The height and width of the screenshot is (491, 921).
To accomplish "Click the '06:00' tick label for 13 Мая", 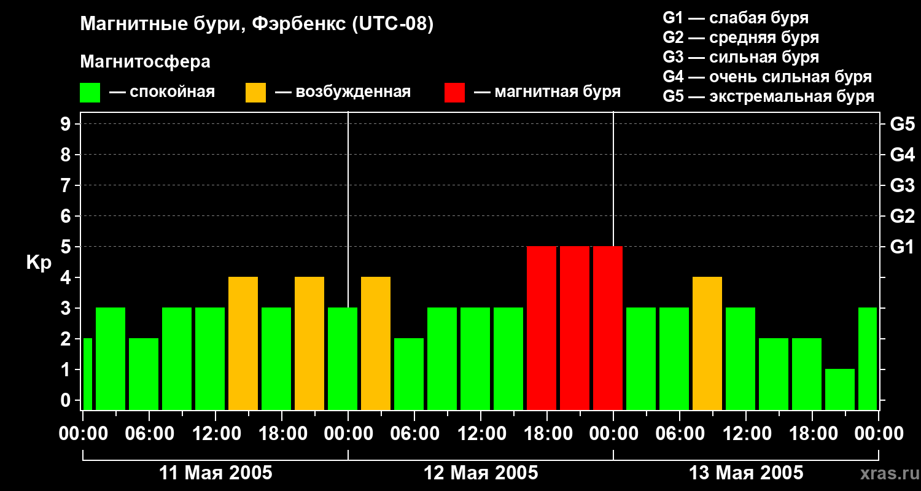I will click(x=680, y=434).
